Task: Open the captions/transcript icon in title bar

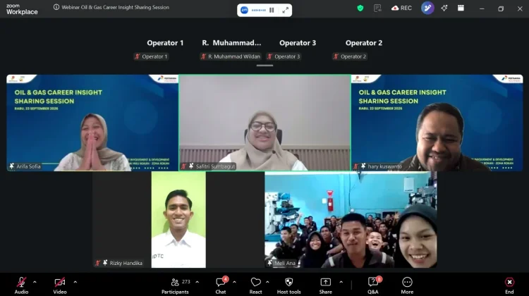Action: tap(377, 8)
